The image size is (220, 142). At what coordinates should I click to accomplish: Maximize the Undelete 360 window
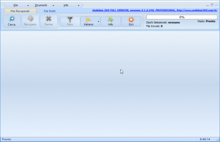tap(212, 5)
